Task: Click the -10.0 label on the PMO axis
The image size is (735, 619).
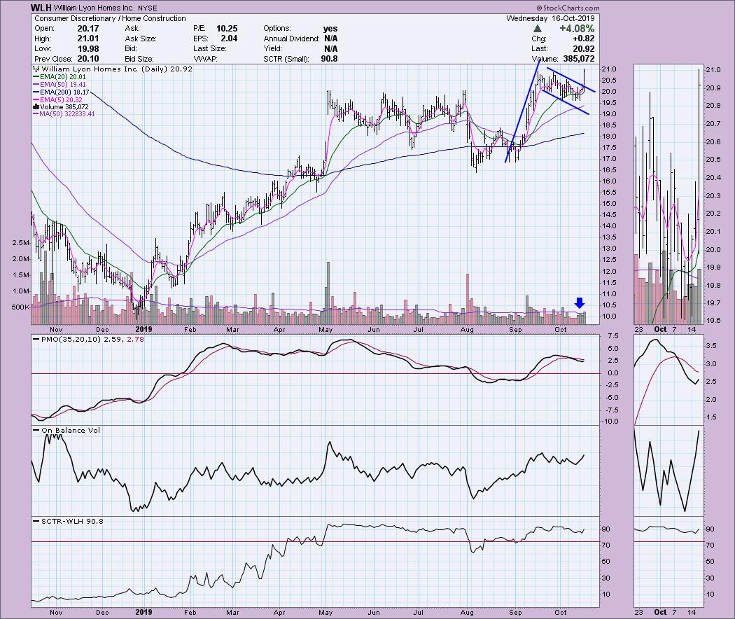Action: (x=609, y=421)
